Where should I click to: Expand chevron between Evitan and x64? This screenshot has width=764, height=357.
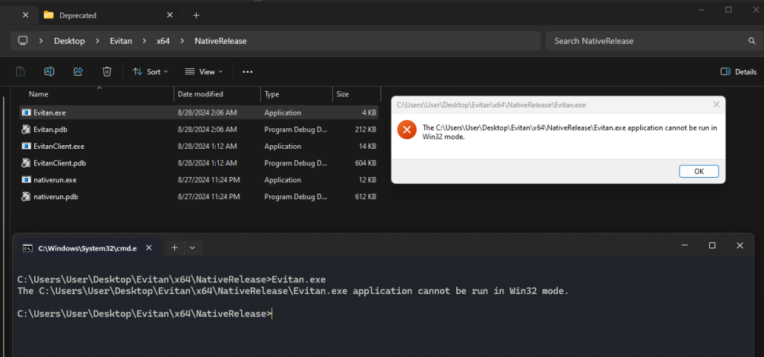144,41
